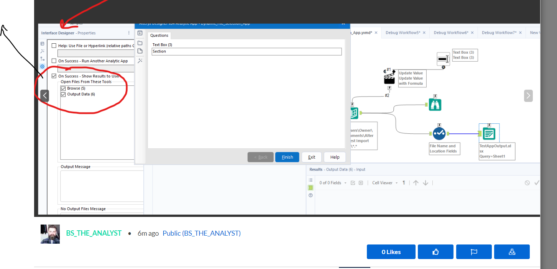557x269 pixels.
Task: Check On Success - Run Another Analytic App
Action: [54, 60]
